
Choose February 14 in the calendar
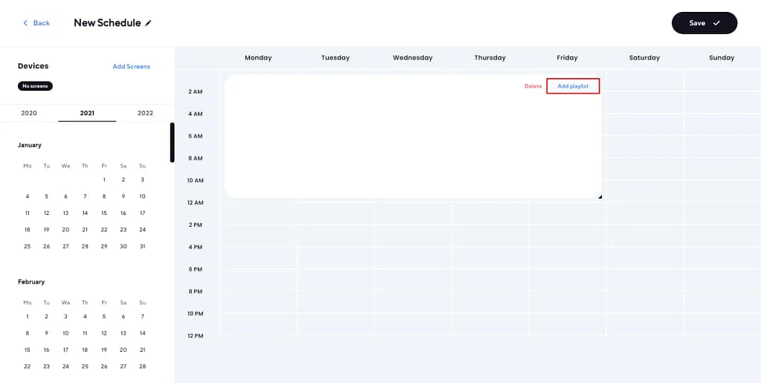click(x=142, y=333)
